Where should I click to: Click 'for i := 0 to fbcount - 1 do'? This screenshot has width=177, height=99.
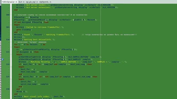pos(30,45)
